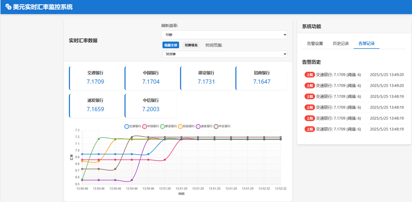Open the refresh frequency dropdown showing 10秒
The width and height of the screenshot is (412, 202).
[x=225, y=34]
